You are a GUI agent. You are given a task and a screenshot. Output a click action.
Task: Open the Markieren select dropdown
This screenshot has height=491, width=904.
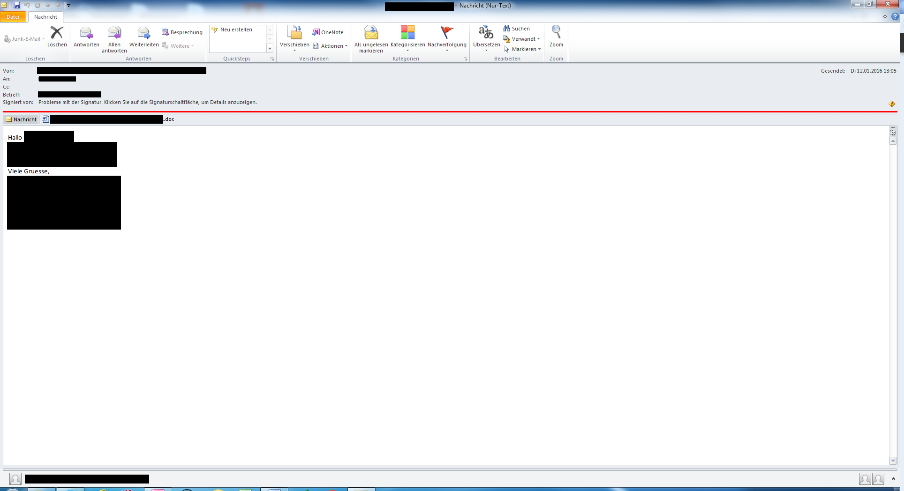[x=522, y=49]
